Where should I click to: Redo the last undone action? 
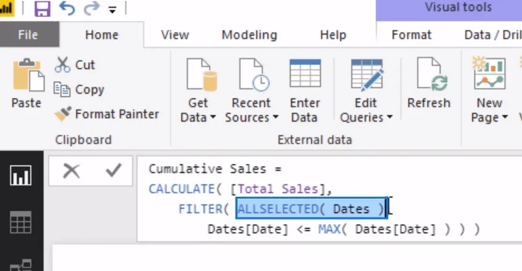pyautogui.click(x=91, y=8)
